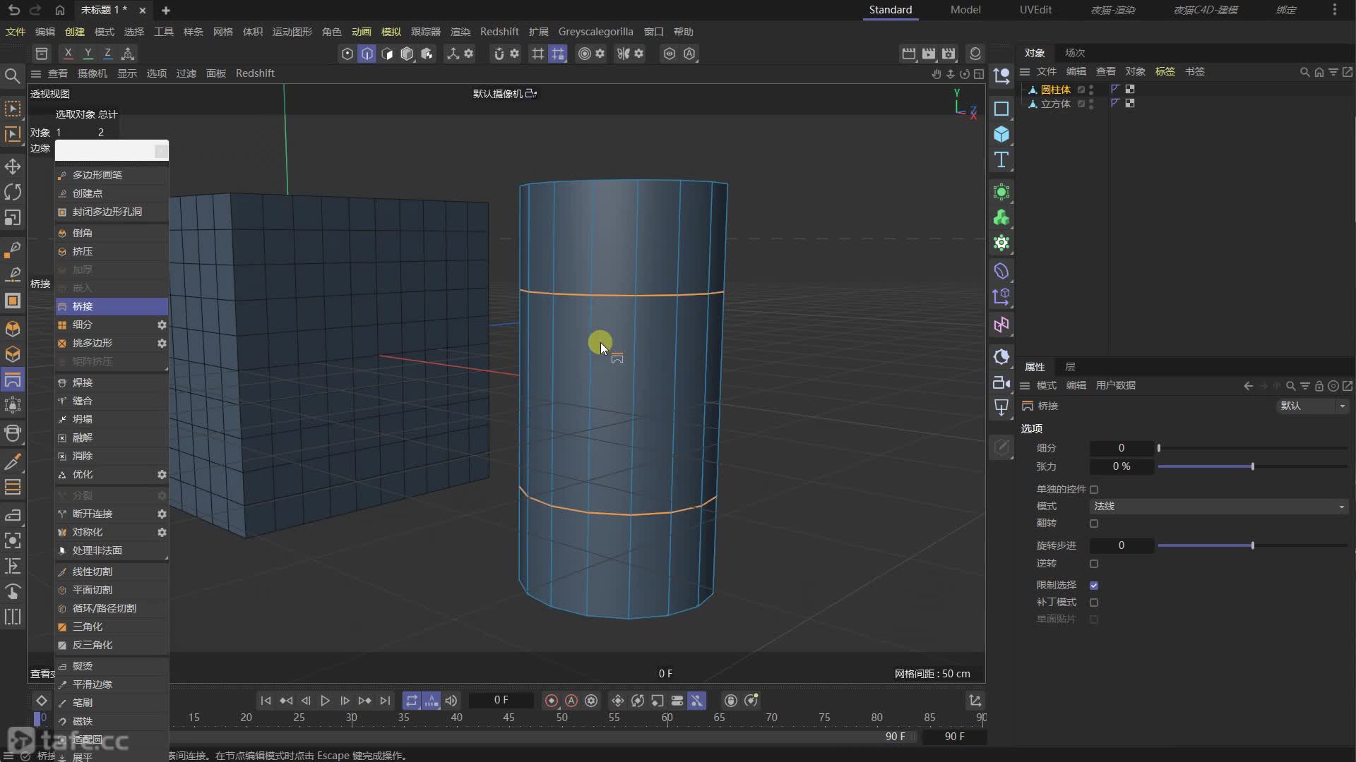Add a Cube primitive from right toolbar

[1001, 134]
